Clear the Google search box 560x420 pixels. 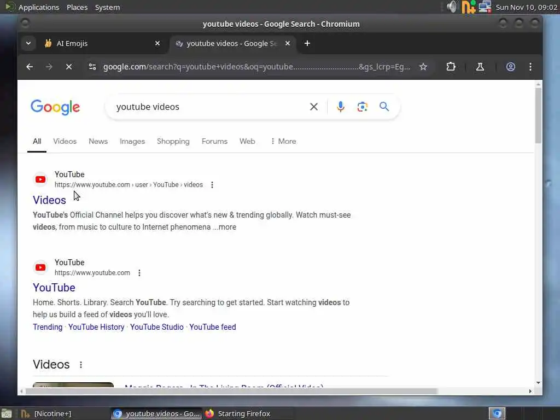(x=313, y=107)
